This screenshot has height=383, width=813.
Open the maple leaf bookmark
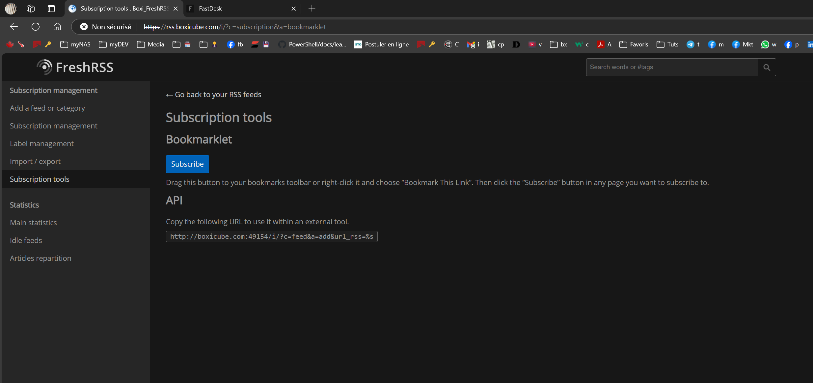(x=10, y=44)
